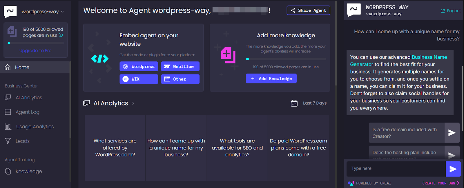Open the Home sidebar item
The image size is (464, 188).
click(35, 67)
